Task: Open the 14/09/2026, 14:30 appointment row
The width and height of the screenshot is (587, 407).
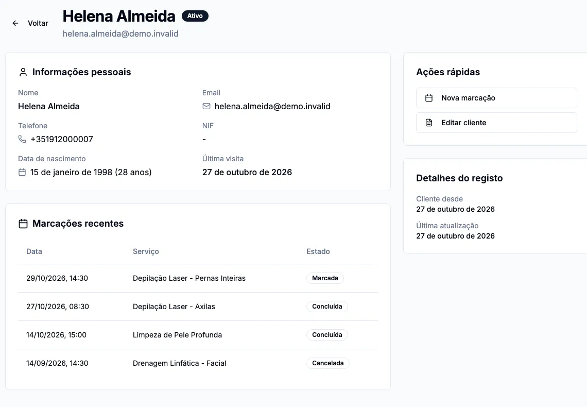Action: tap(198, 363)
